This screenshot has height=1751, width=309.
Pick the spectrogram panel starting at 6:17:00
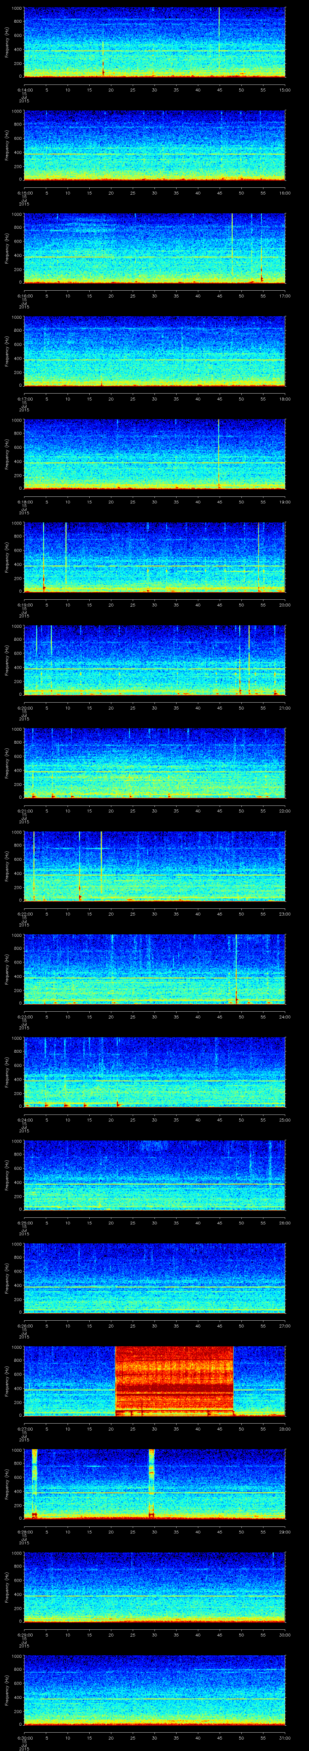click(154, 351)
